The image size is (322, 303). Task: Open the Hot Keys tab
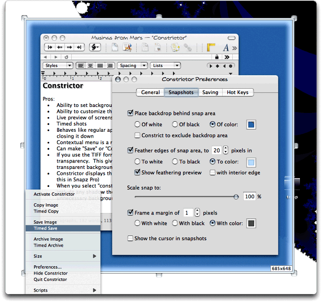click(238, 92)
